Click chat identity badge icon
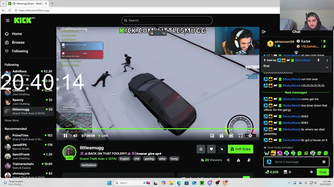The width and height of the screenshot is (334, 187). pyautogui.click(x=269, y=162)
